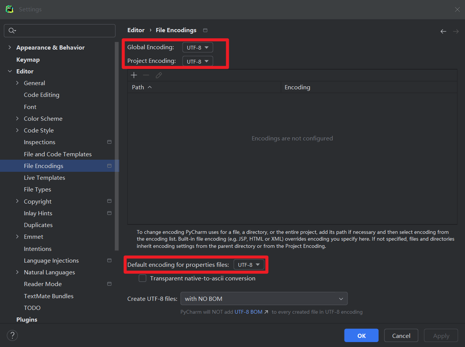Viewport: 465px width, 347px height.
Task: Open the Create UTF-8 files combo box
Action: coord(264,299)
